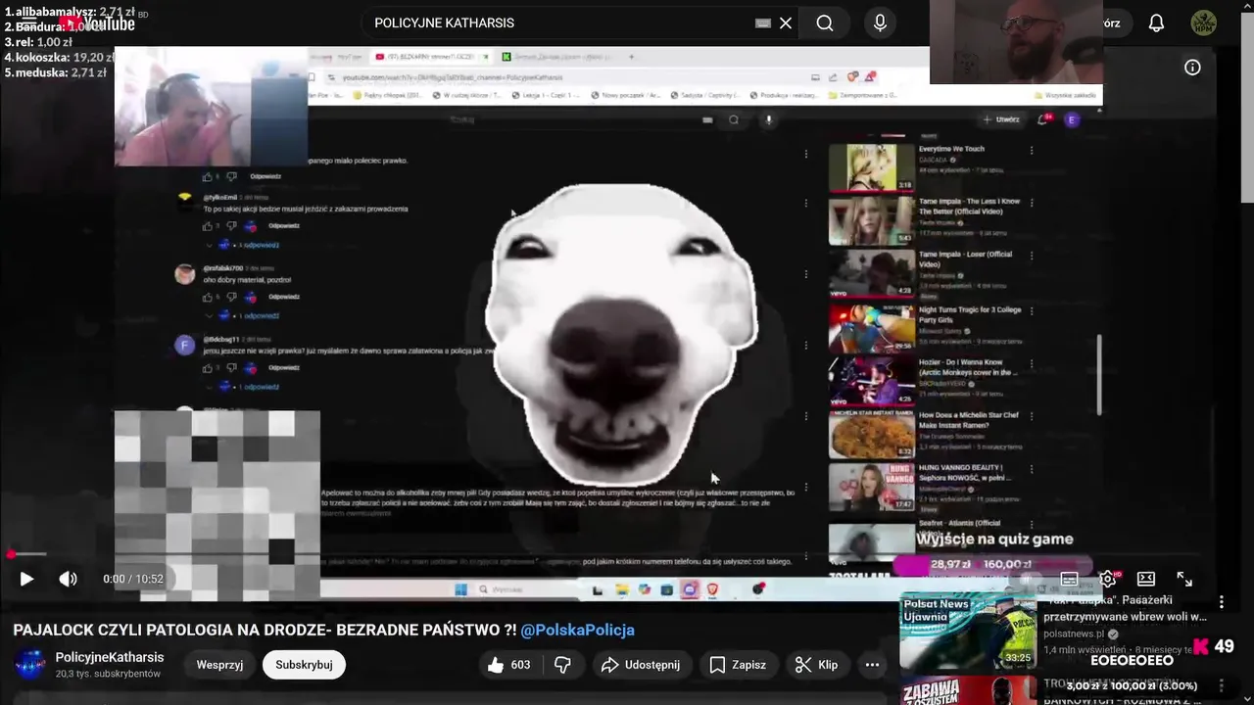
Task: Open the player settings gear
Action: pyautogui.click(x=1107, y=579)
